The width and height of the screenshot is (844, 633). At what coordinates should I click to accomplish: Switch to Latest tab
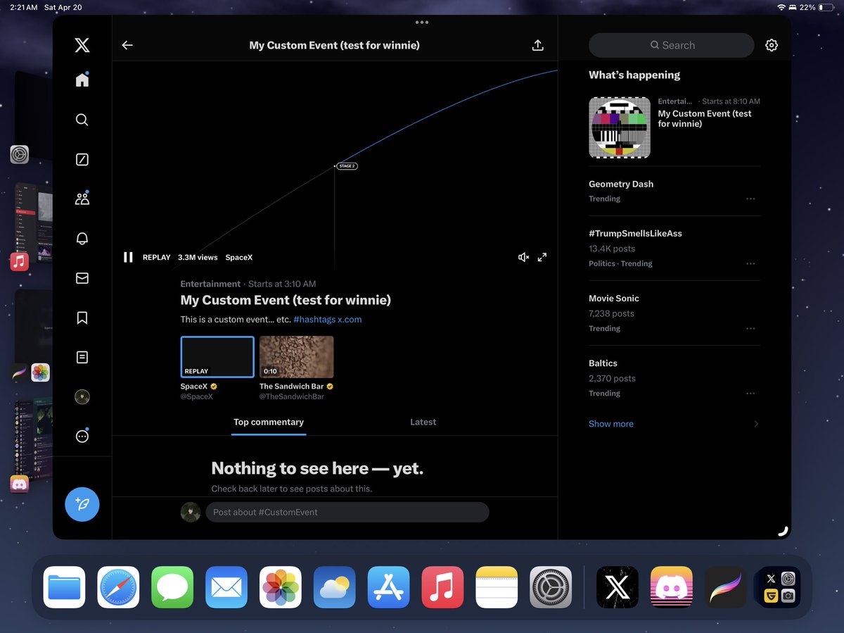423,422
